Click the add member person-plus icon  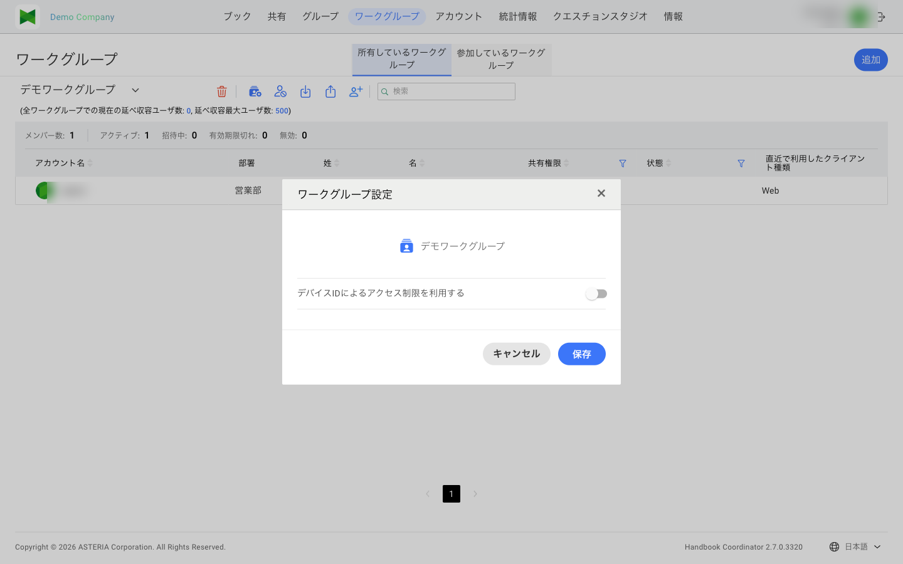[x=356, y=91]
